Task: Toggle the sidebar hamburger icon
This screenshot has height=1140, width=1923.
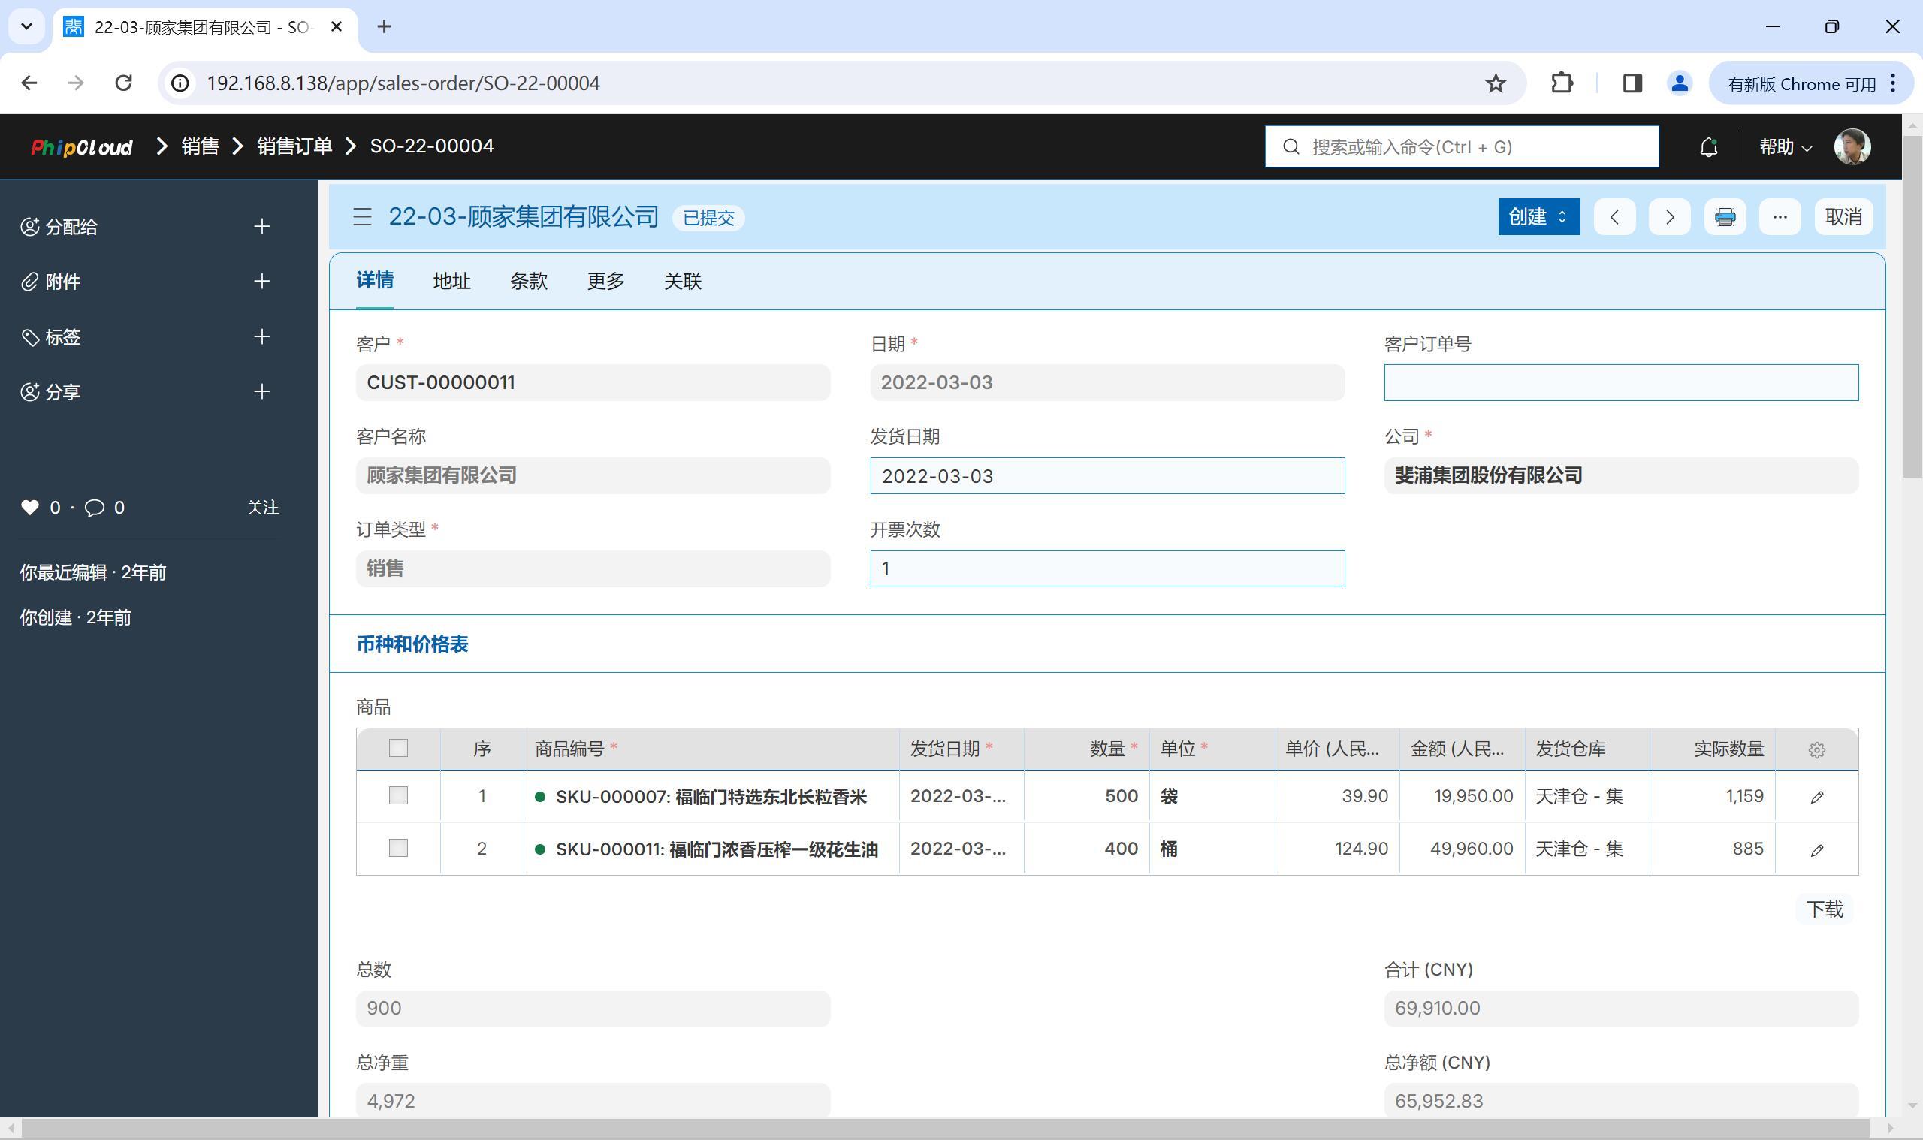Action: pos(363,217)
